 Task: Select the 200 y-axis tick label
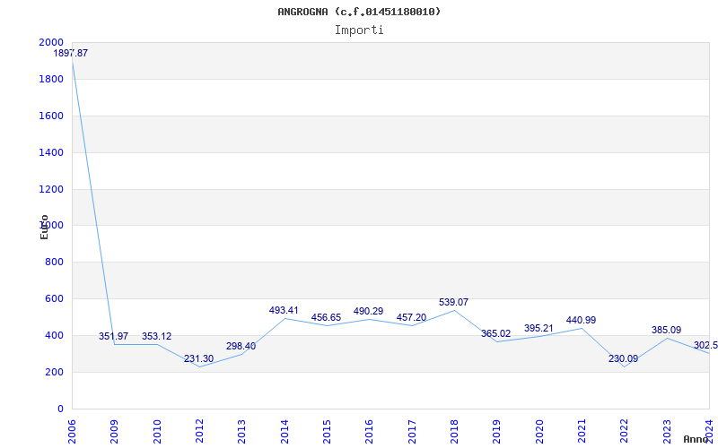[x=55, y=372]
